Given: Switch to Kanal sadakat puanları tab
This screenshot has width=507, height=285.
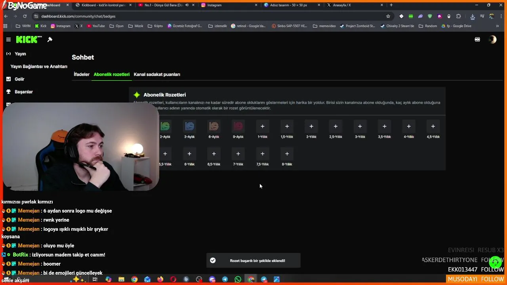Looking at the screenshot, I should coord(157,74).
